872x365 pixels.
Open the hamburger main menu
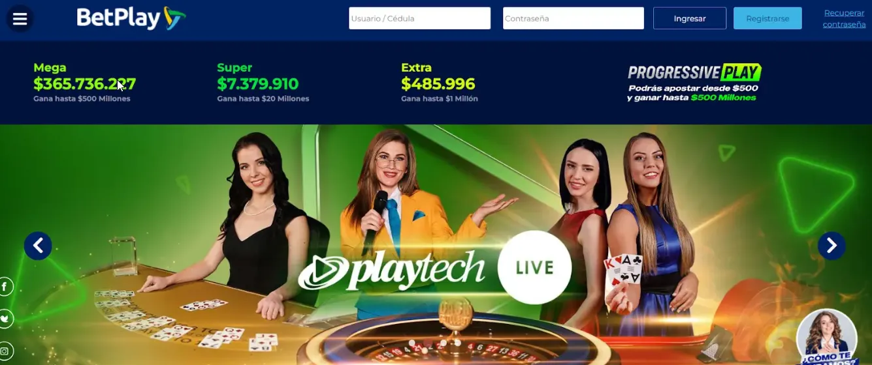pos(20,19)
